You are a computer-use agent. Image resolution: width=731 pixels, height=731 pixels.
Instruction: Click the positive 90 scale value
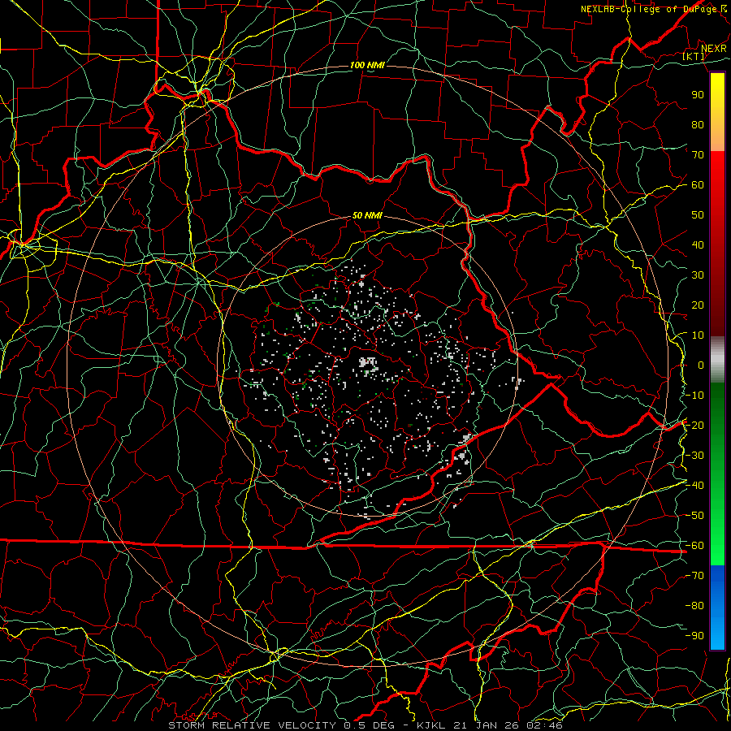coord(698,95)
